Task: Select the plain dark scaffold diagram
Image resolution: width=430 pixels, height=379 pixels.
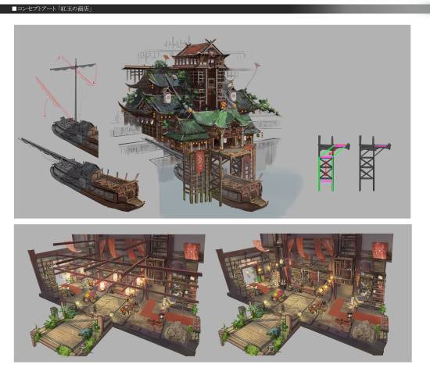Action: [374, 163]
